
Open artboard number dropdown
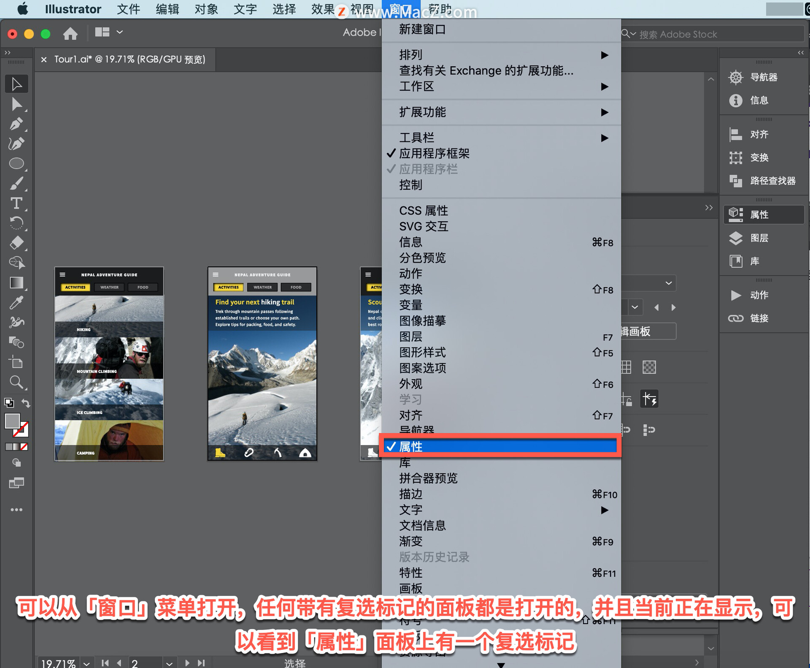(169, 663)
